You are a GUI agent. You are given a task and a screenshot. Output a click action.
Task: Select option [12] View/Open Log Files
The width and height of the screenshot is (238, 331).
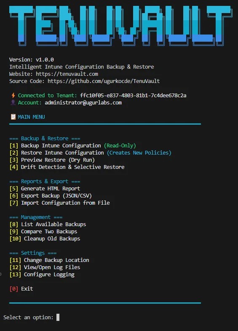pos(45,267)
